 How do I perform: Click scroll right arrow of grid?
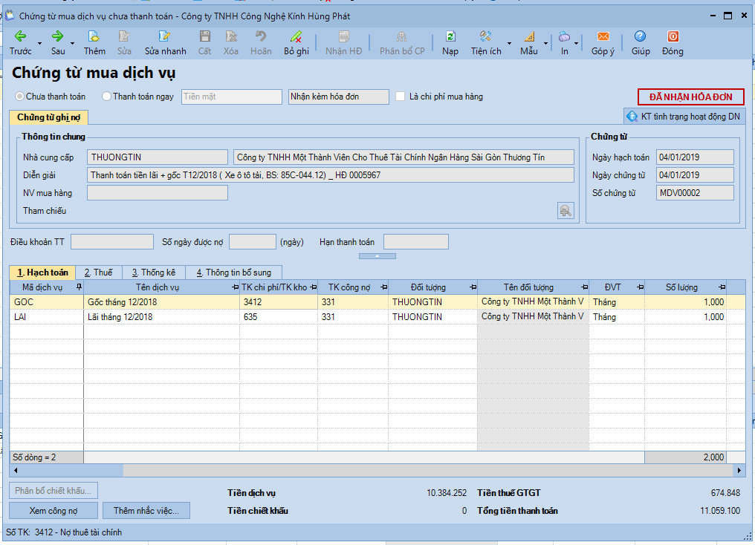(739, 471)
